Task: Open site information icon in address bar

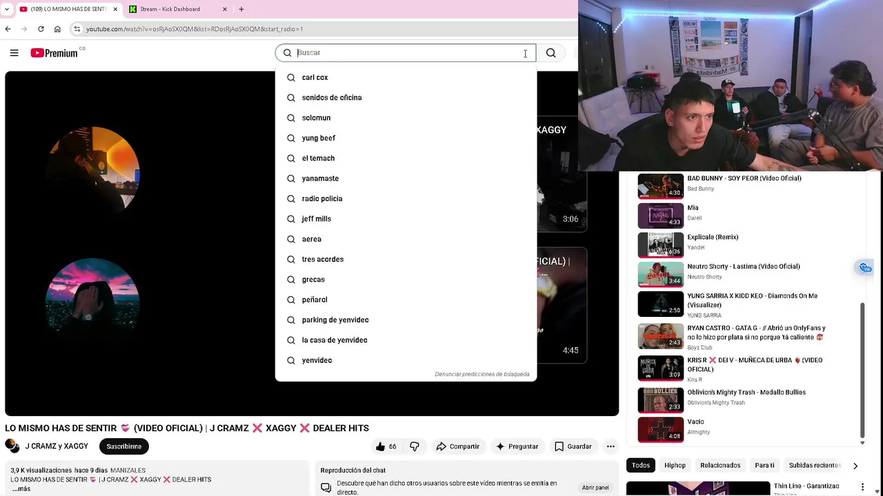Action: click(x=77, y=29)
